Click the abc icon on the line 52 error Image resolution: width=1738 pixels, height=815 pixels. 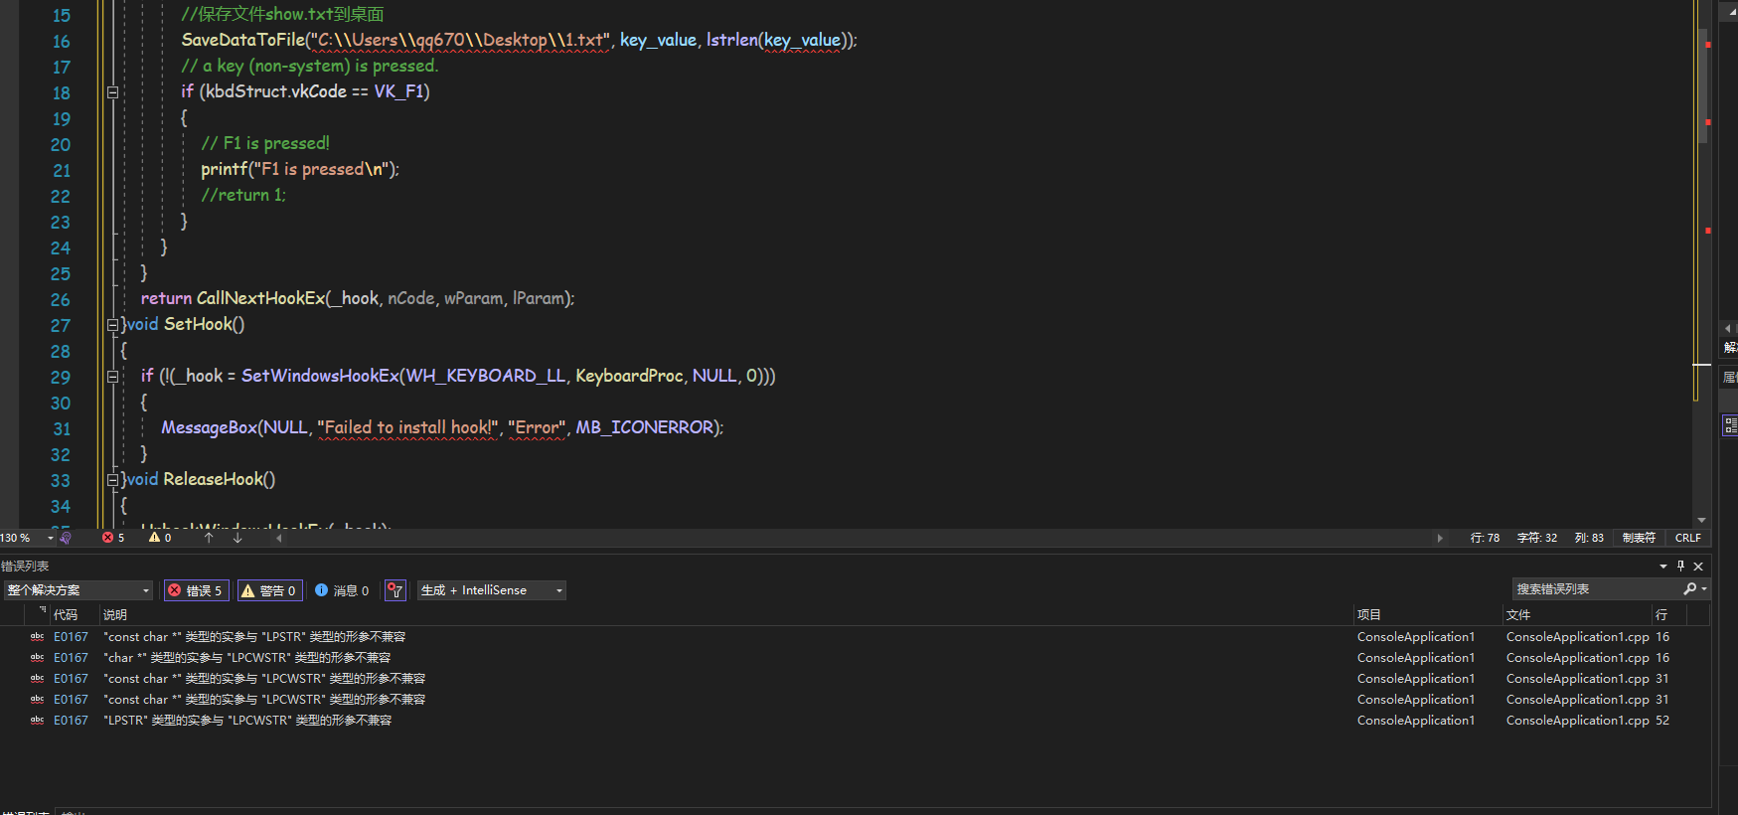(x=37, y=721)
